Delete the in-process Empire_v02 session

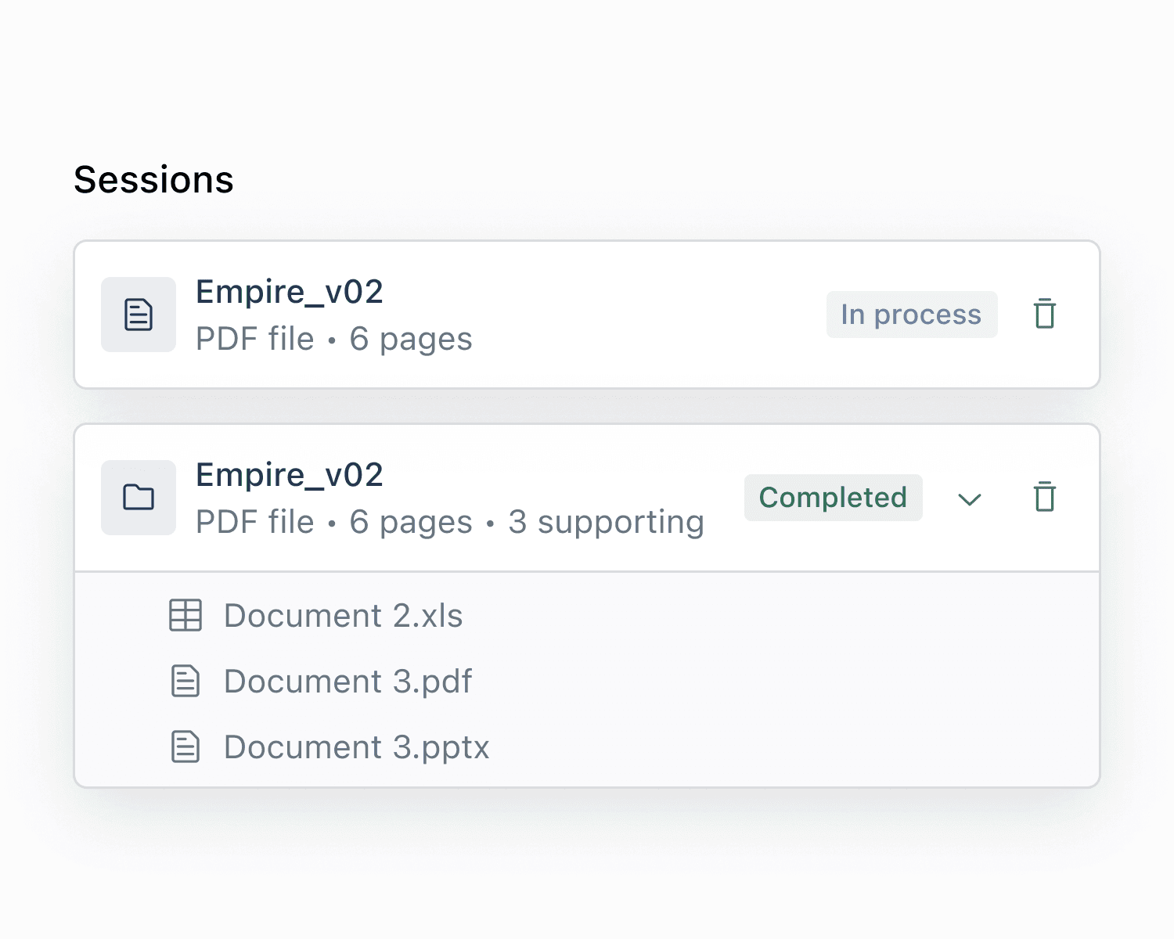(x=1045, y=315)
